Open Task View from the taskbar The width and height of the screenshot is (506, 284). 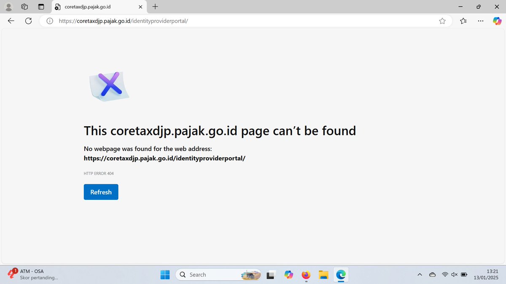[271, 275]
